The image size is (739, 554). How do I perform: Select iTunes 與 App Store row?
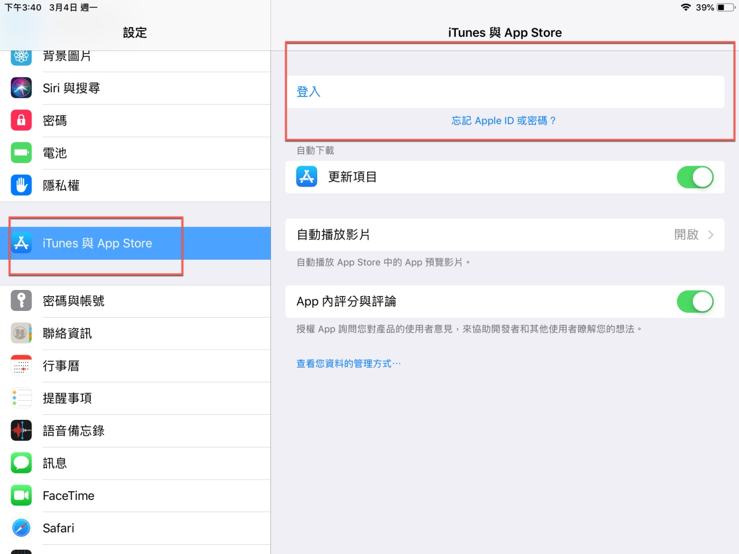[135, 243]
